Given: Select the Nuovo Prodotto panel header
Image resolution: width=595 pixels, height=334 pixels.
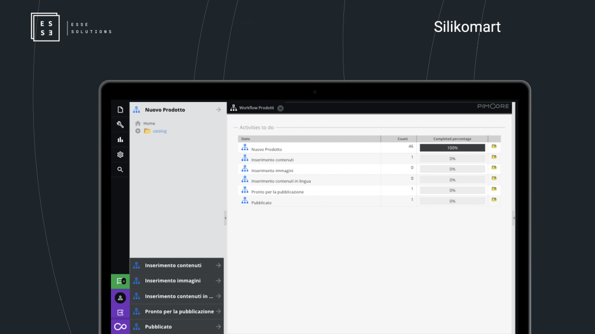Looking at the screenshot, I should pos(177,110).
